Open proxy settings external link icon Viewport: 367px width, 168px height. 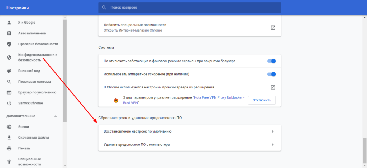coord(273,87)
